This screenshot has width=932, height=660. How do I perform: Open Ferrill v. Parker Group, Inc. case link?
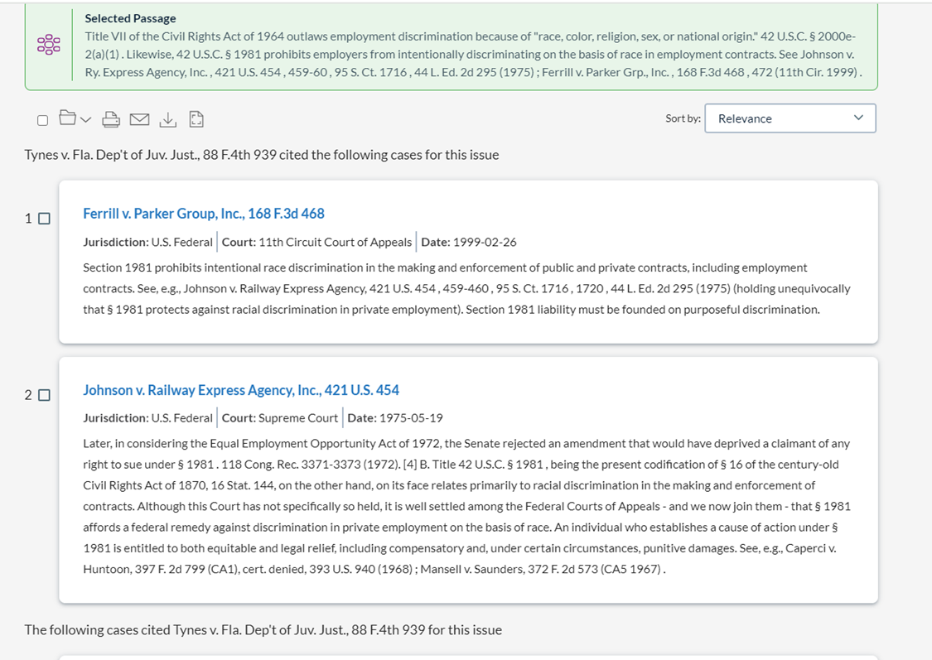[204, 214]
